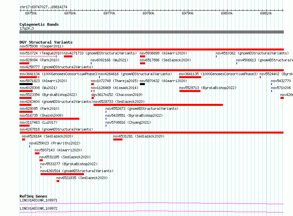Select the nsv4263400 gnomAD variant label
293x216 pixels.
click(56, 102)
